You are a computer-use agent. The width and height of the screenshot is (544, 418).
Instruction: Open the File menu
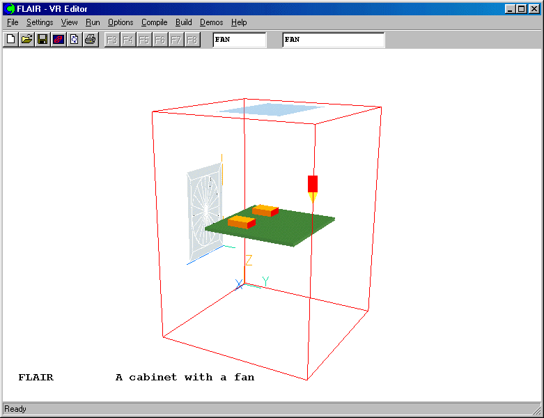[x=13, y=22]
